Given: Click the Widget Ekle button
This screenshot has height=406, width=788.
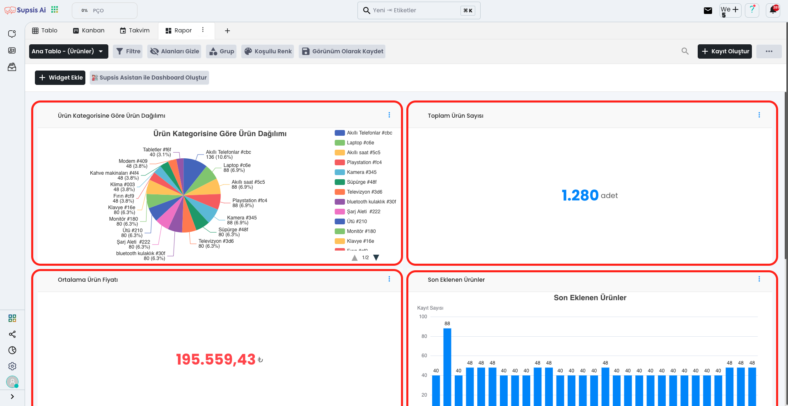Looking at the screenshot, I should click(60, 78).
